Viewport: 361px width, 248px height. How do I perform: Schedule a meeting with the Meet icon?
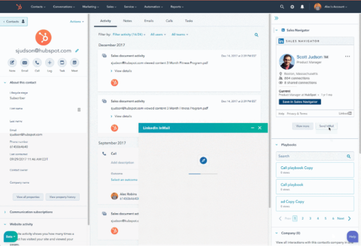74,62
